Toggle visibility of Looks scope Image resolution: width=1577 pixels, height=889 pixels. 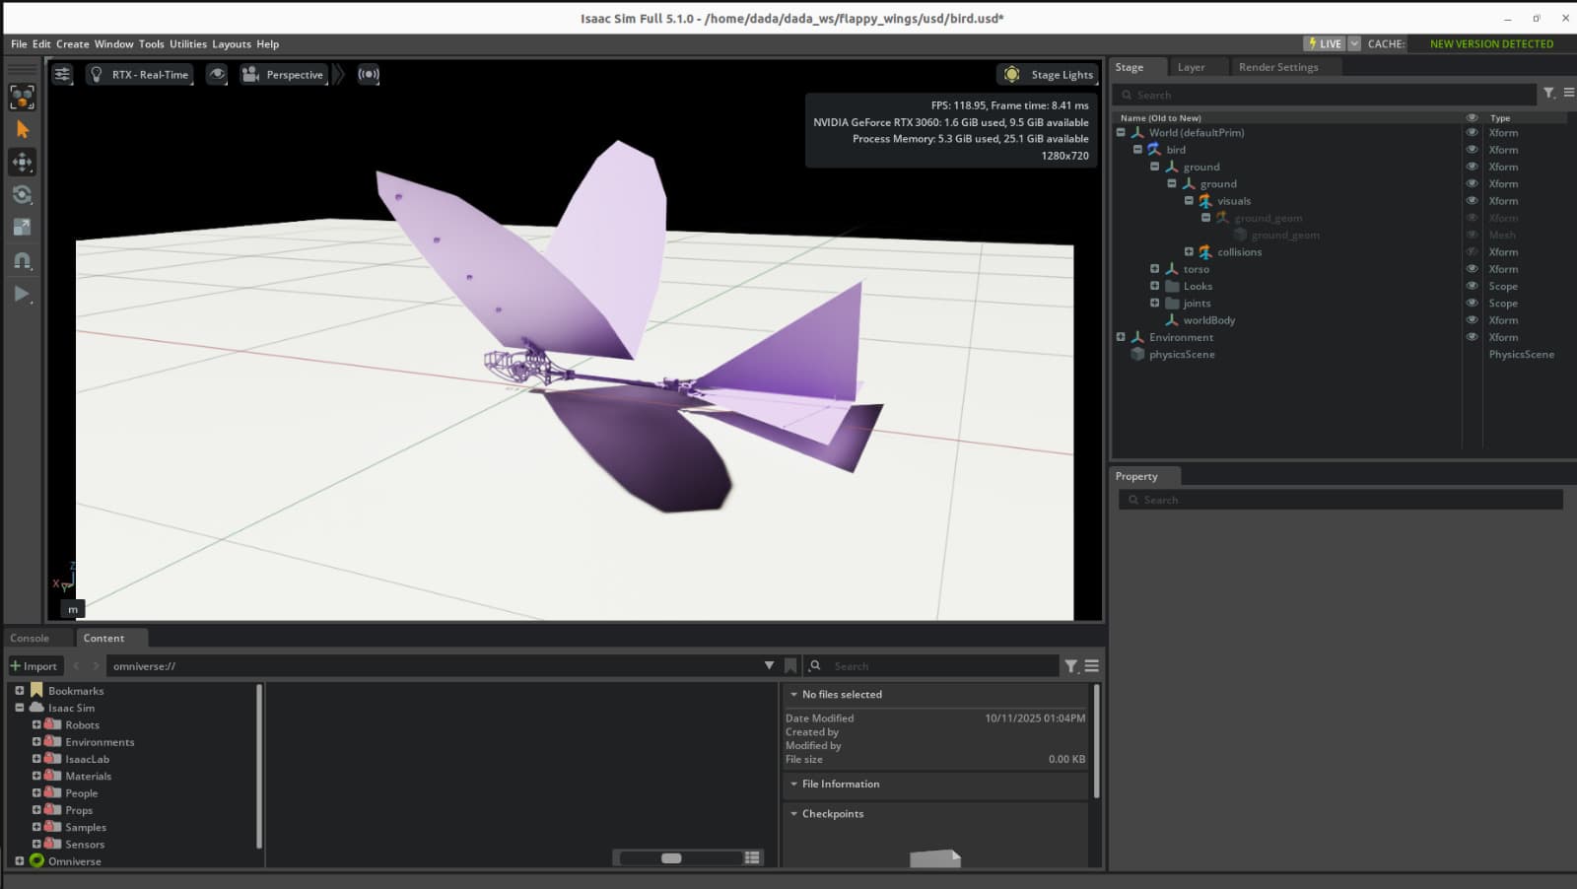point(1472,286)
